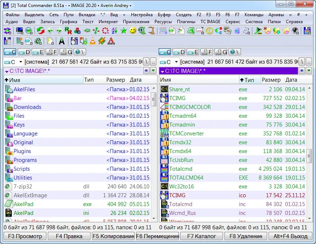Click the Alt+F4 Выход button
Image resolution: width=316 pixels, height=244 pixels.
[x=290, y=236]
